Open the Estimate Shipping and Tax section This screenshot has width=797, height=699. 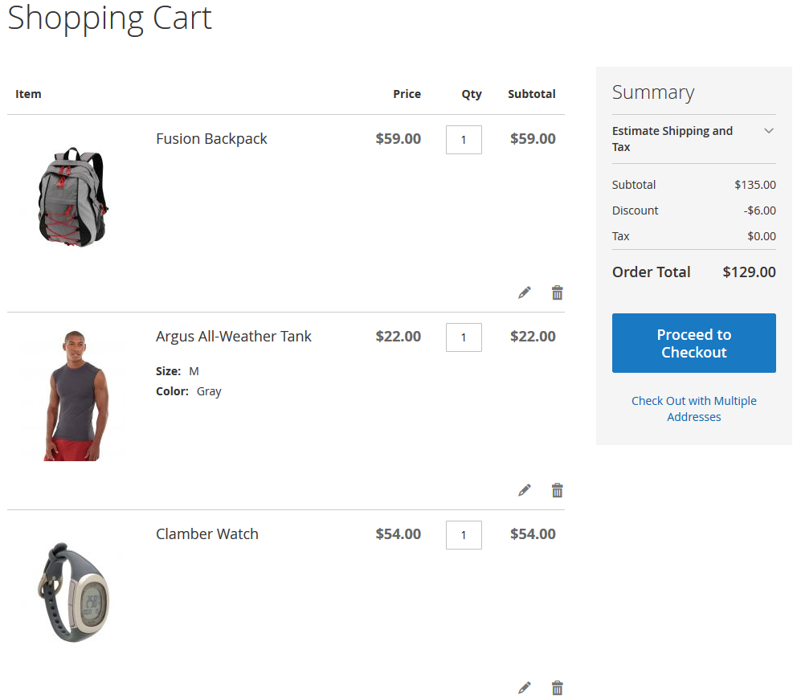672,139
